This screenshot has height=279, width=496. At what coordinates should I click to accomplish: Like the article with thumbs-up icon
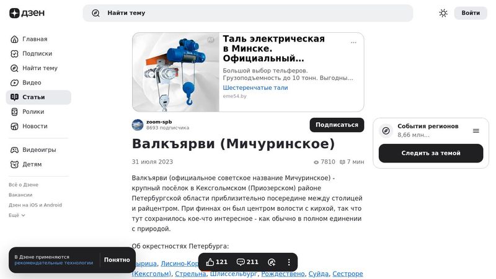point(210,262)
